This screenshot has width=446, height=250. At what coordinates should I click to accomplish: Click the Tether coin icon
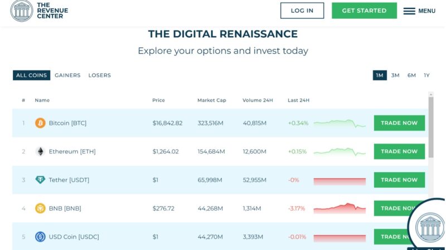[x=40, y=179]
